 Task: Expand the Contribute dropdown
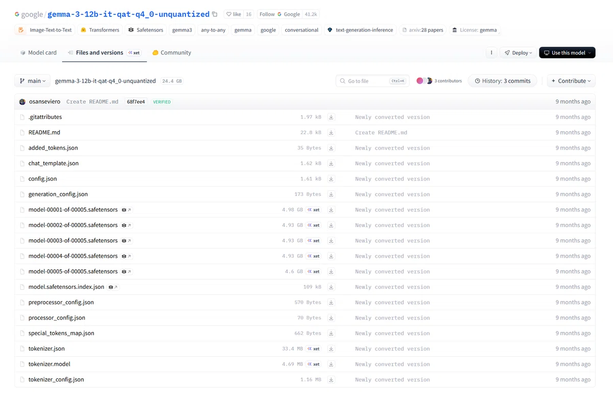point(571,81)
